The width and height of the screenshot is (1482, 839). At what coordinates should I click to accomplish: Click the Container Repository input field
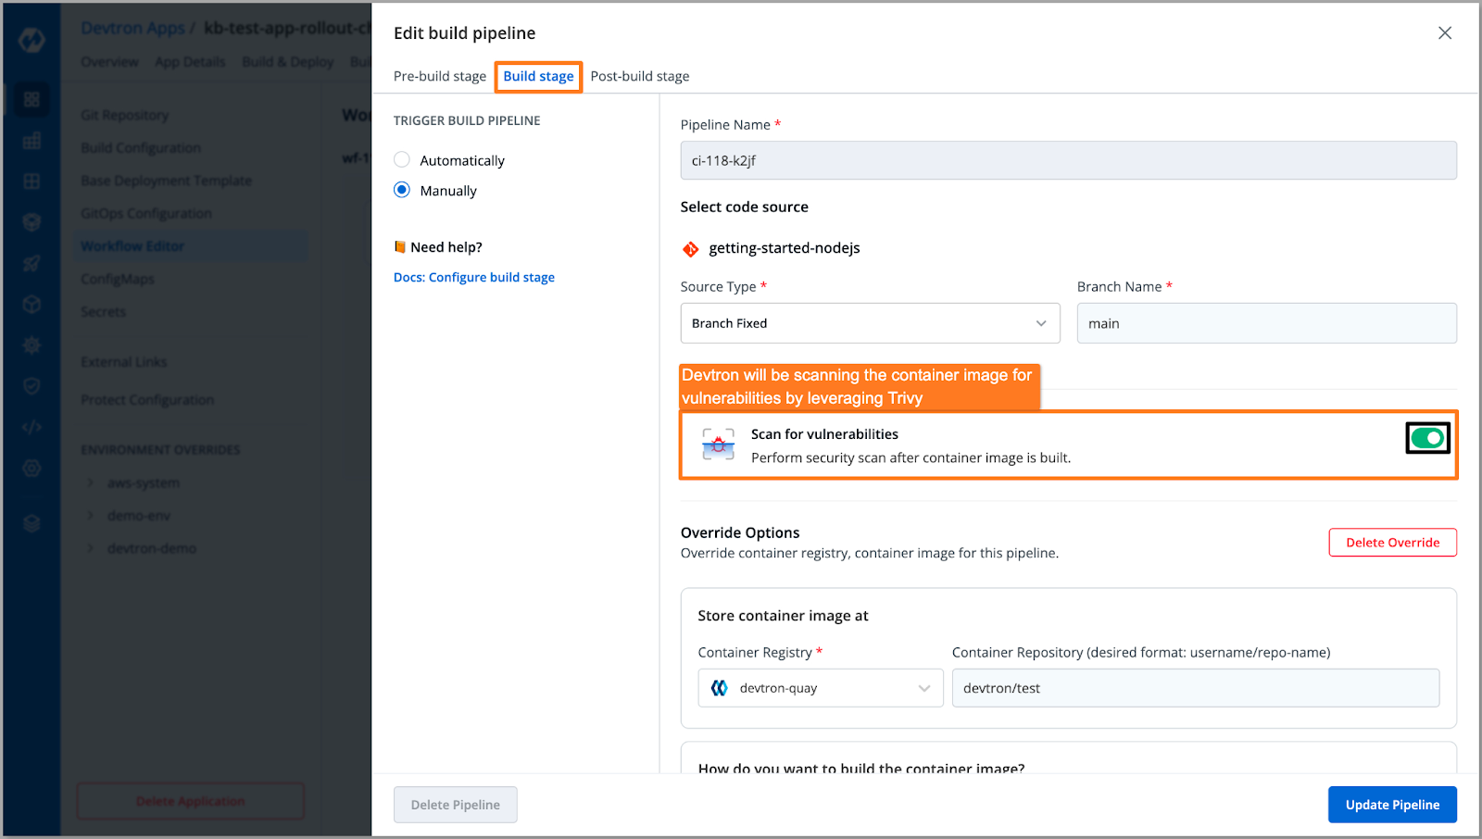click(x=1196, y=688)
